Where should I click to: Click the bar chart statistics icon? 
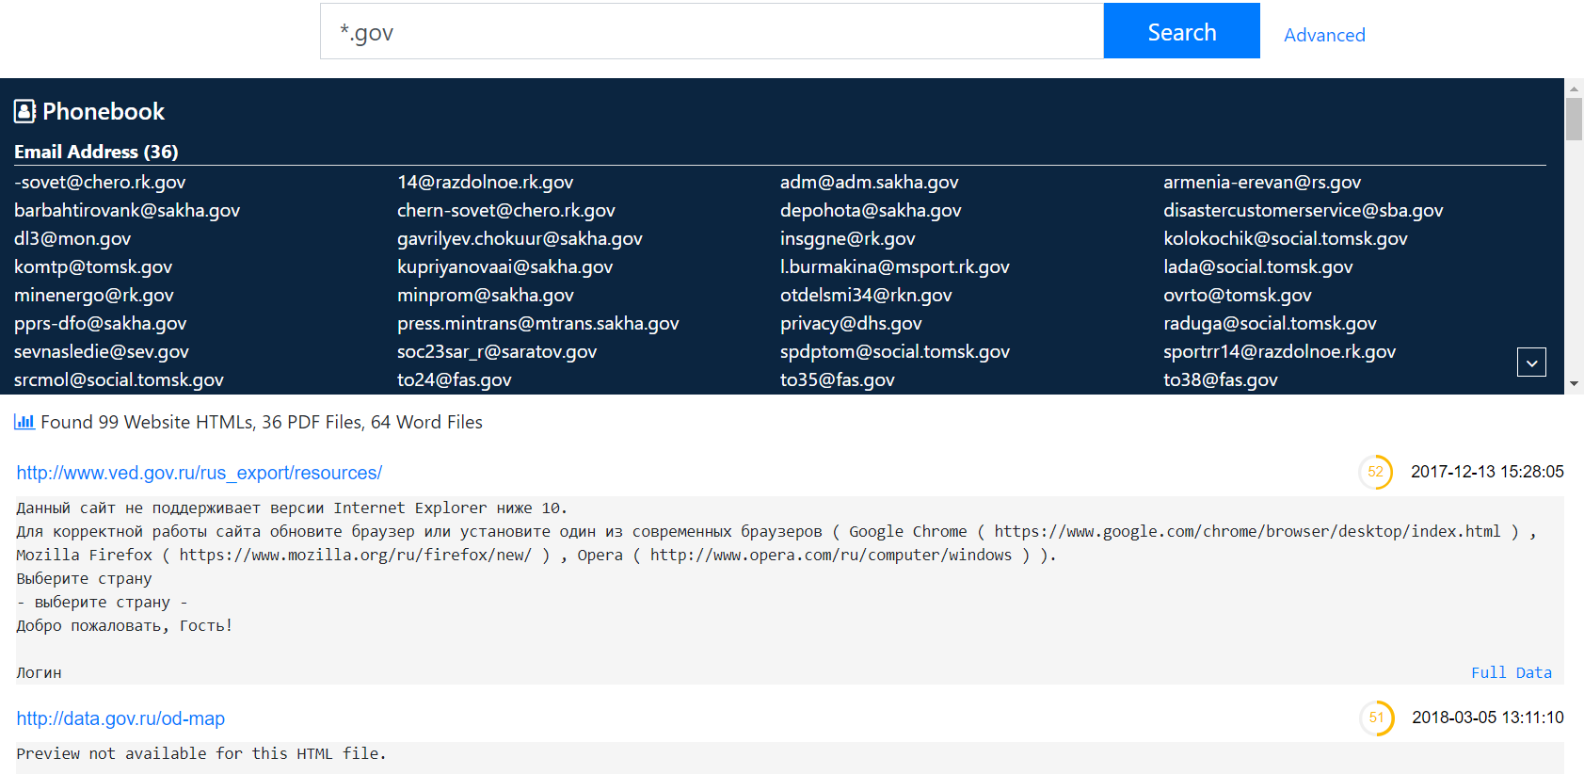click(24, 422)
